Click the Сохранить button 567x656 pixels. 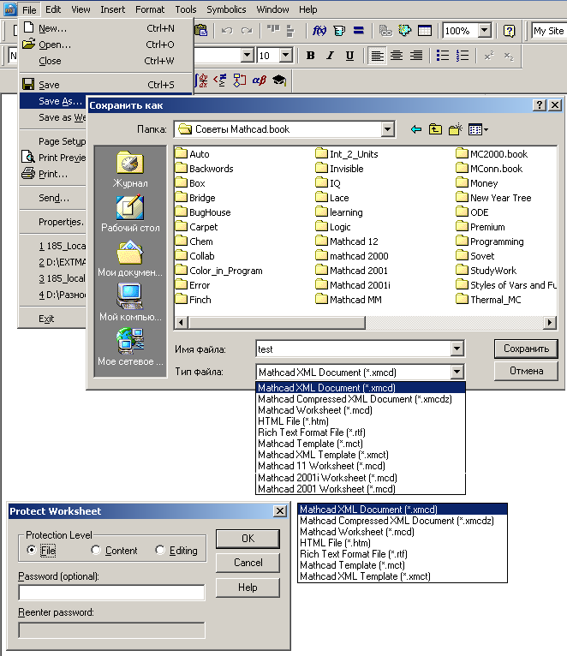(526, 349)
